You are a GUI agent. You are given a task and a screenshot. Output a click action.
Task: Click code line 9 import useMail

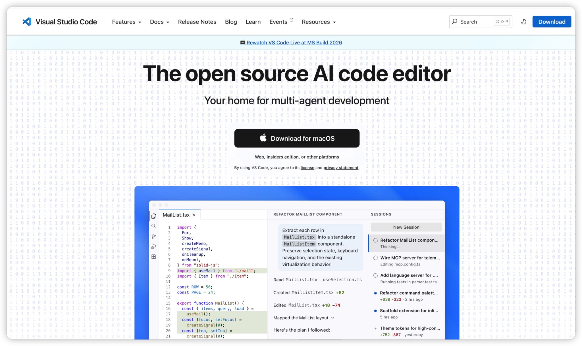(216, 271)
